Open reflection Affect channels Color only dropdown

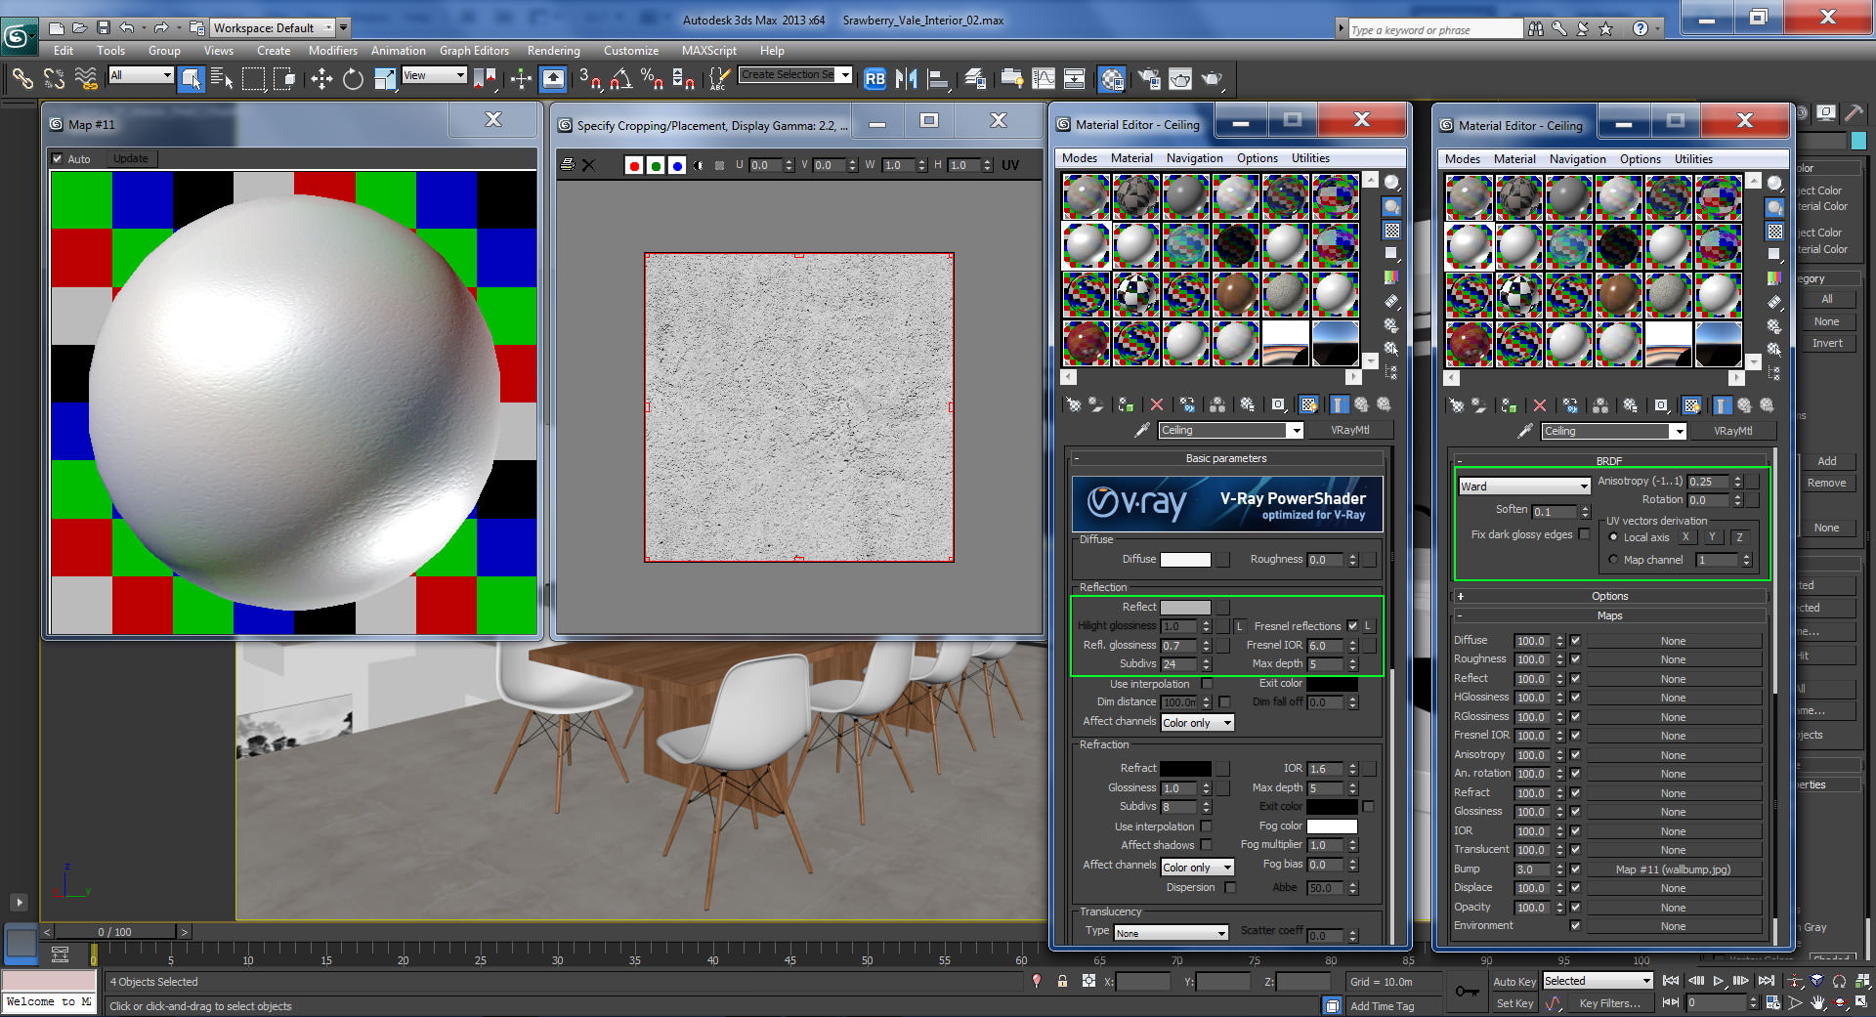tap(1197, 723)
